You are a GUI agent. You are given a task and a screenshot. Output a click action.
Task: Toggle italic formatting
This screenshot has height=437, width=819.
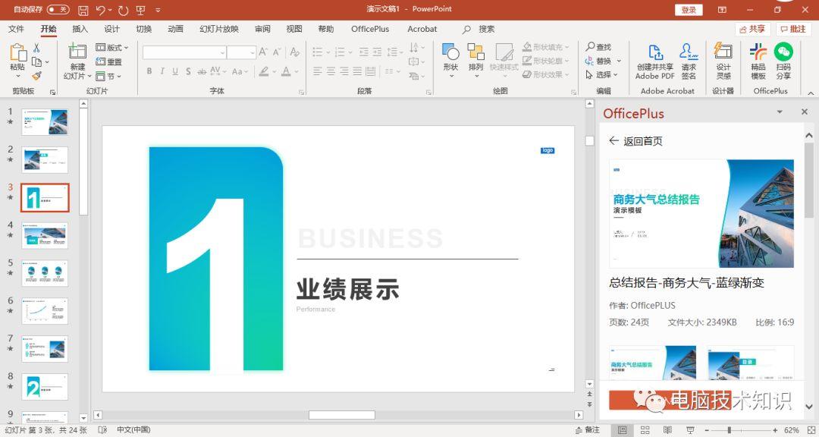point(162,71)
